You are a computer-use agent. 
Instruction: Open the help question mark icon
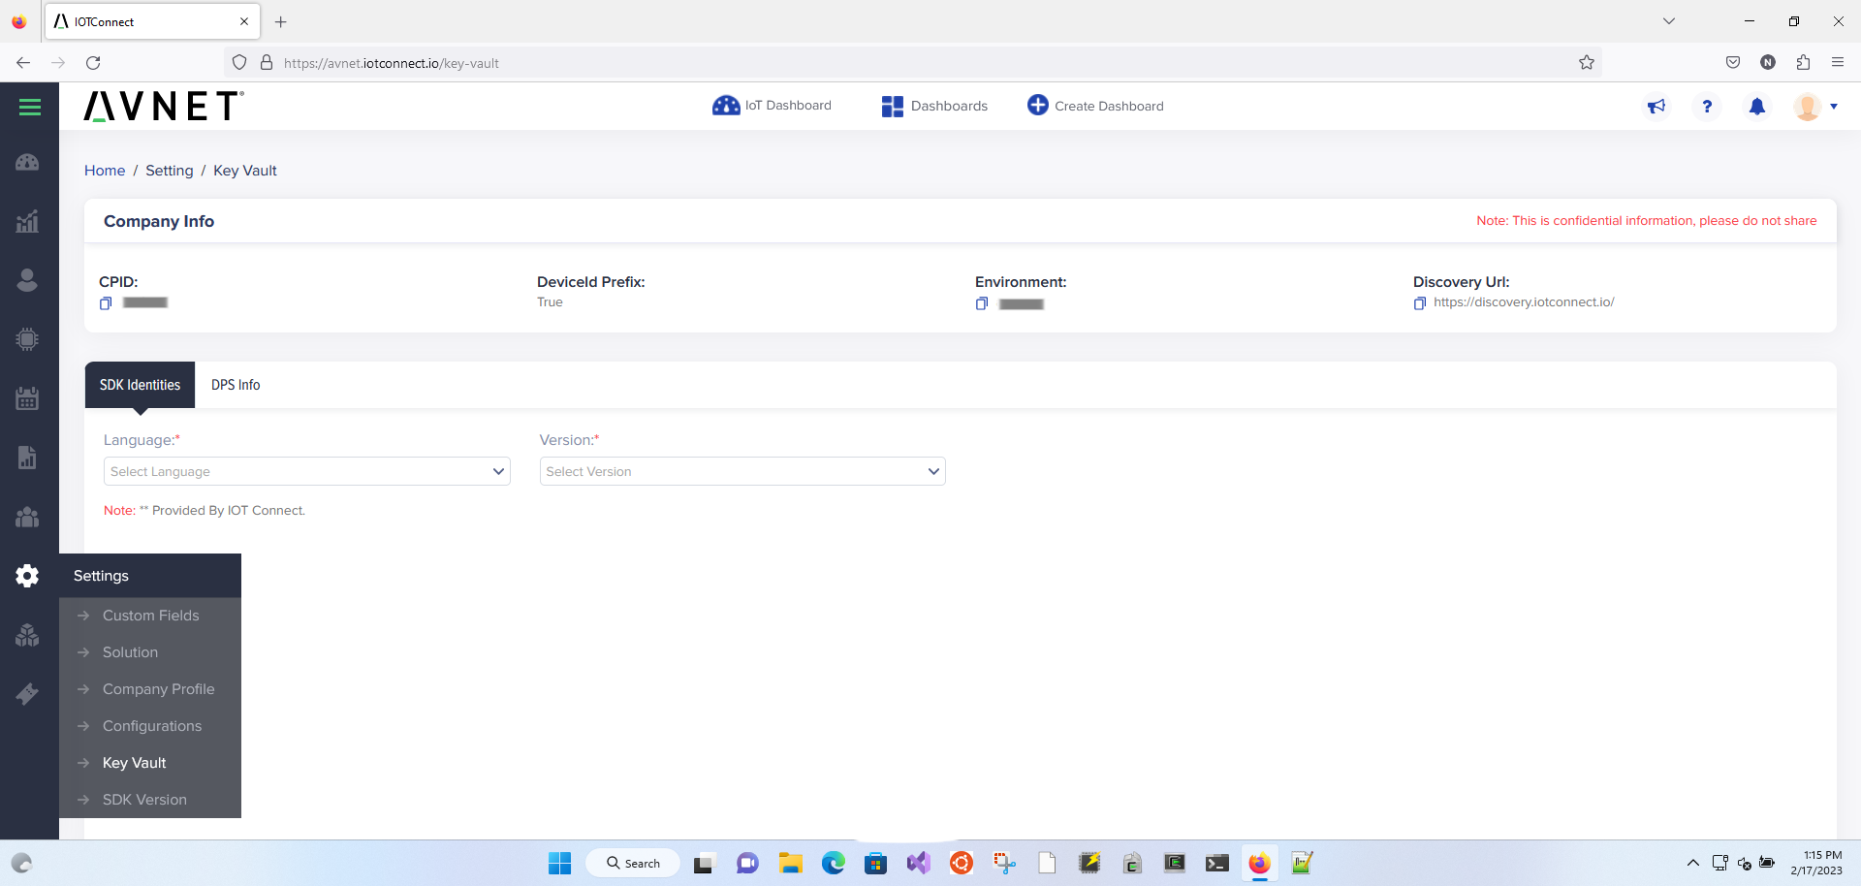tap(1707, 107)
